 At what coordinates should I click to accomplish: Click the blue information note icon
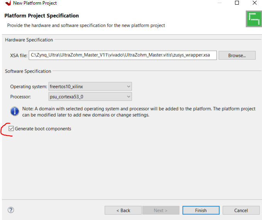click(15, 112)
